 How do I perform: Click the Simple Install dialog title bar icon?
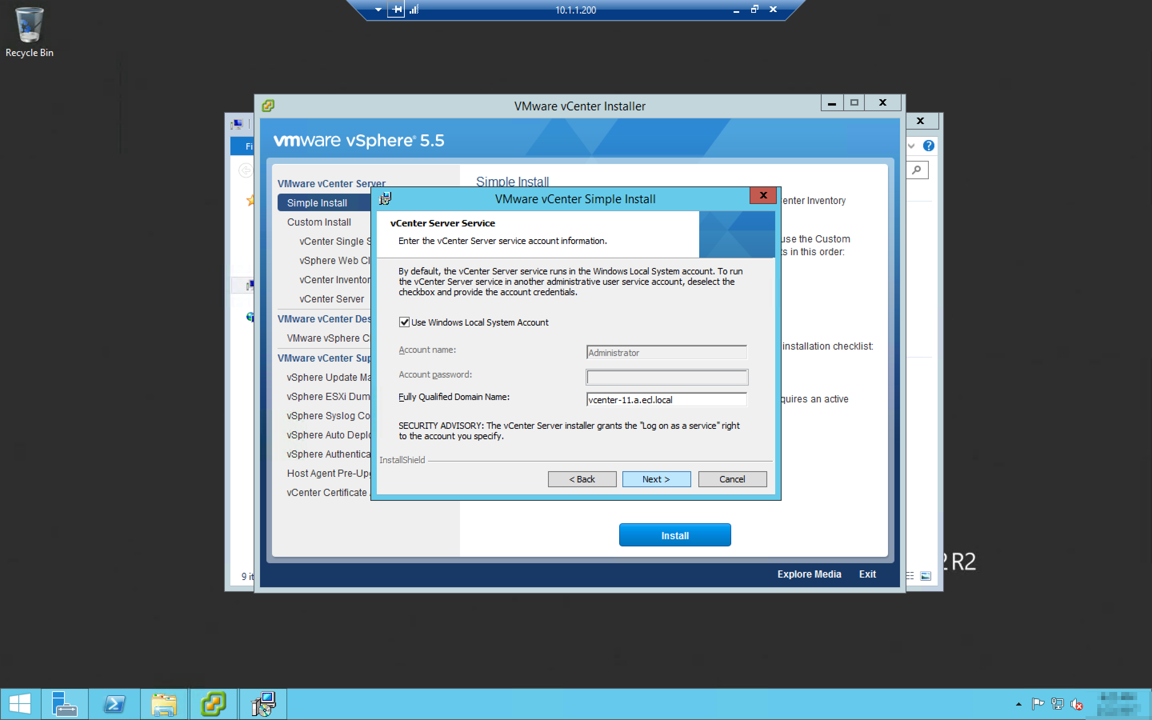385,198
